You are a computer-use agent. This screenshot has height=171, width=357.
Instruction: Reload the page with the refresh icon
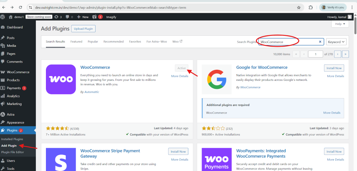21,7
